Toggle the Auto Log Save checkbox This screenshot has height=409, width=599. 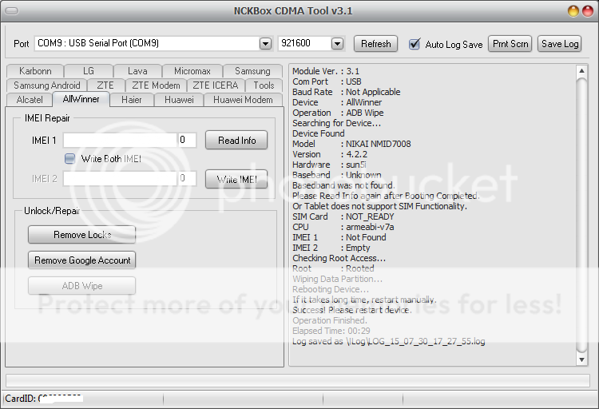tap(415, 44)
